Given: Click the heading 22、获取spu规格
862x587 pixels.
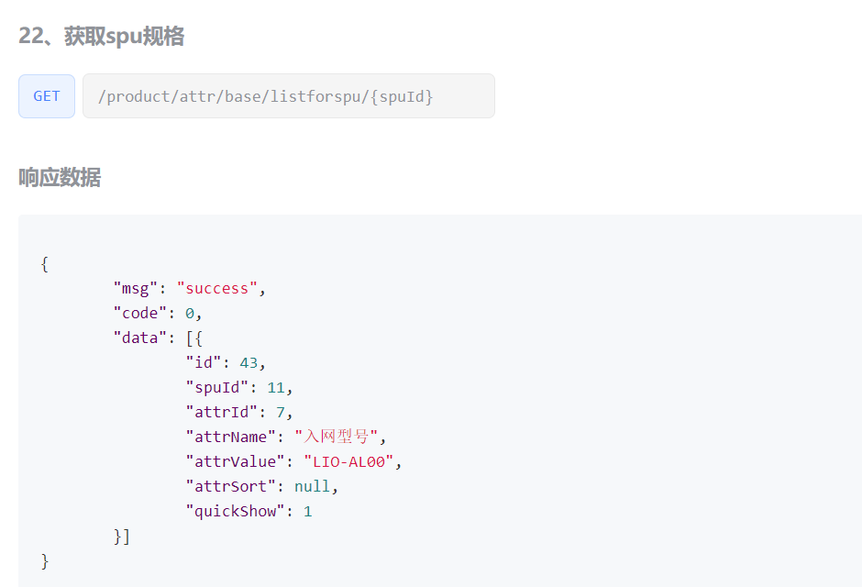Looking at the screenshot, I should point(102,37).
